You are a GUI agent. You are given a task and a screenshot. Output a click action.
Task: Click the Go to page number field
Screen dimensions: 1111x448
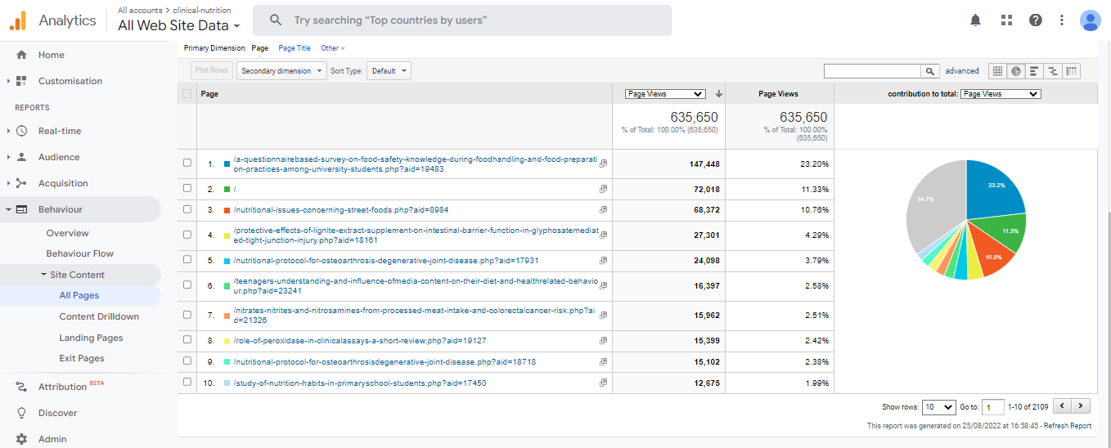[x=992, y=407]
